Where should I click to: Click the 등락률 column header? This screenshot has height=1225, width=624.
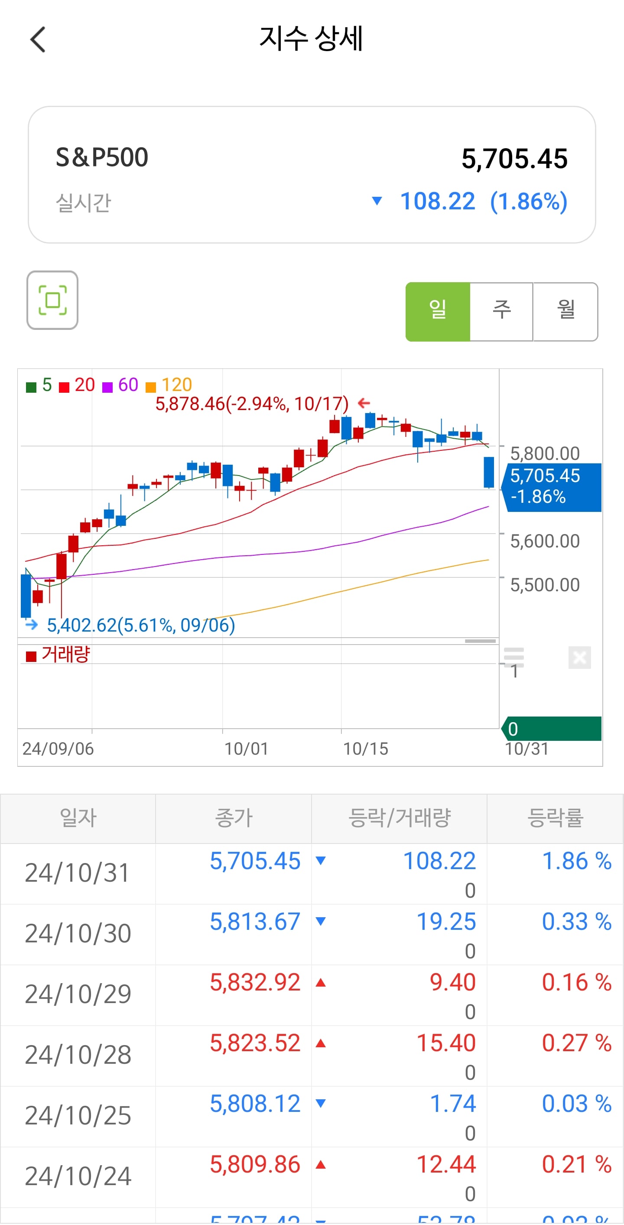(555, 818)
